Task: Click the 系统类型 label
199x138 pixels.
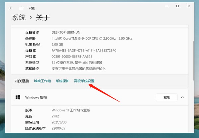Action: [32, 63]
